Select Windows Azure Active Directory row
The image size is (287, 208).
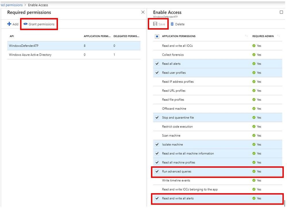[74, 55]
